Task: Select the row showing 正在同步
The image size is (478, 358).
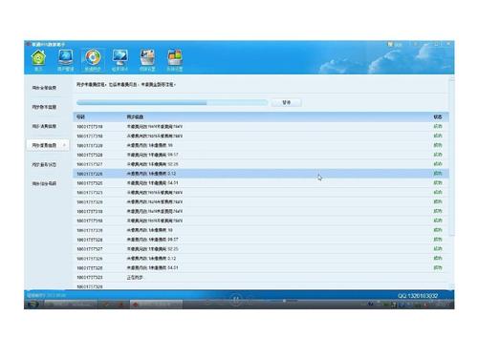Action: point(261,277)
